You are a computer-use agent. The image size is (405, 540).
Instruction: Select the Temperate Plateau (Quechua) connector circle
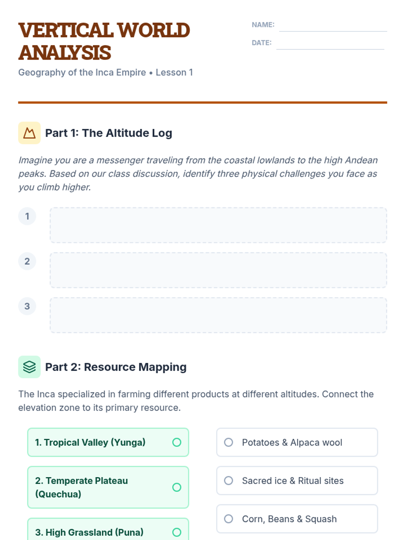pos(177,487)
